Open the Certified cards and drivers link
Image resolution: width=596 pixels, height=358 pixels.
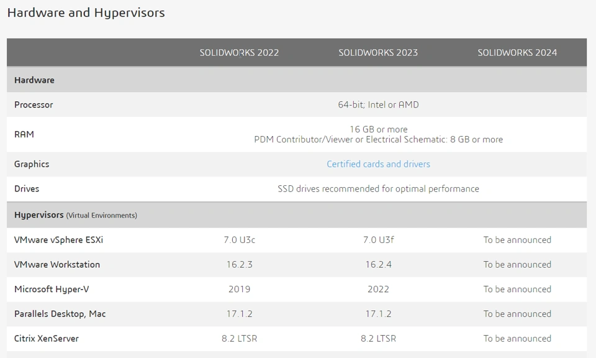pyautogui.click(x=378, y=164)
